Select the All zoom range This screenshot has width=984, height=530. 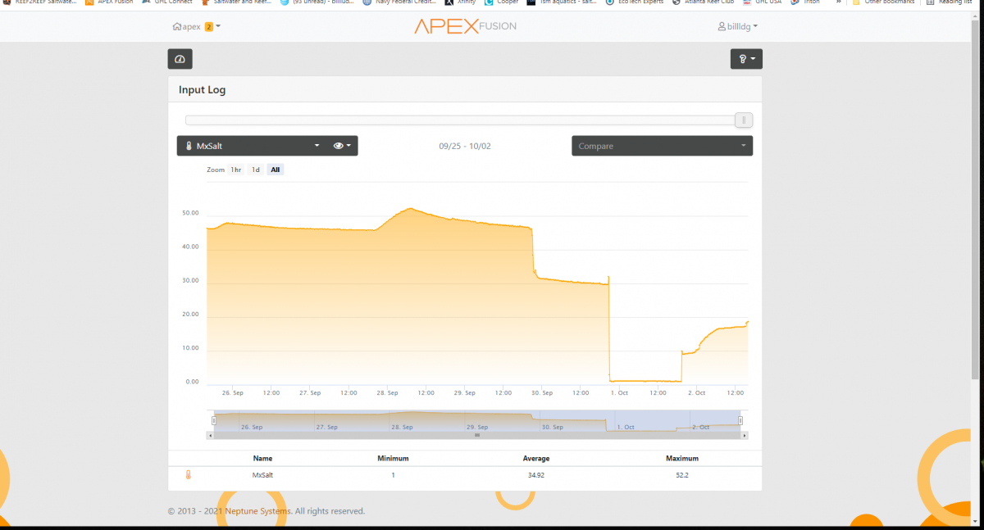pos(276,170)
